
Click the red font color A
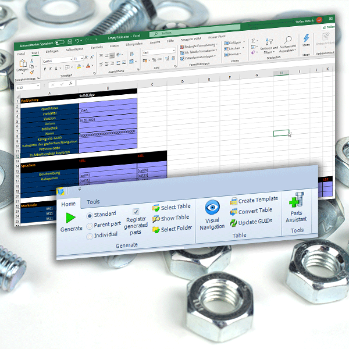coord(88,65)
